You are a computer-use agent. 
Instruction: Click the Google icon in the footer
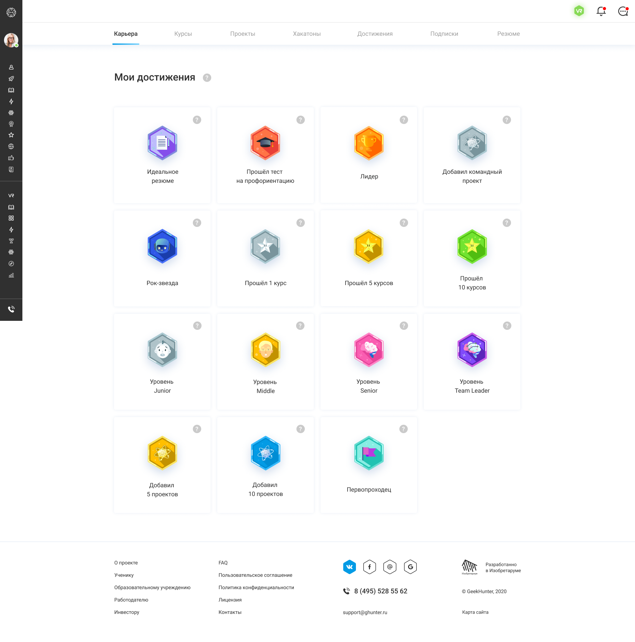(x=410, y=567)
